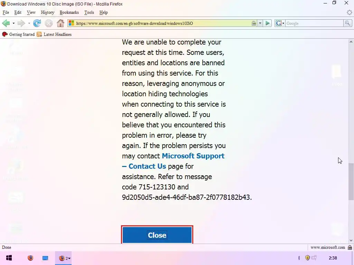The width and height of the screenshot is (354, 265).
Task: Click the Microsoft site favicon in address bar
Action: click(71, 23)
